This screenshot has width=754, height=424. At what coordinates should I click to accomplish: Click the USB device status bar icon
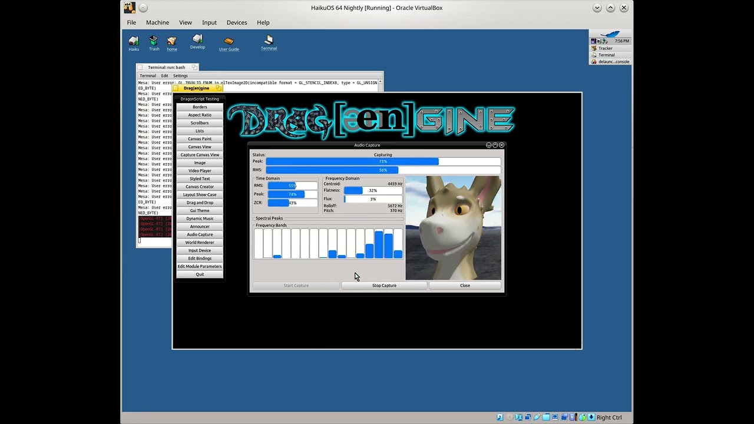pos(537,418)
